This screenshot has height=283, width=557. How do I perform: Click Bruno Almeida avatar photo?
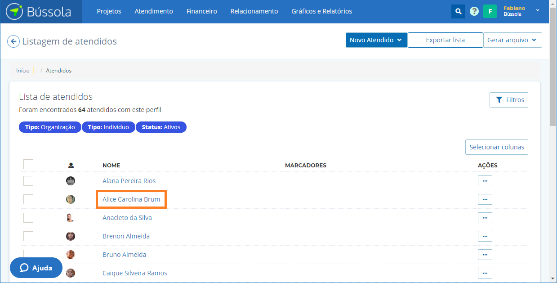pos(71,255)
